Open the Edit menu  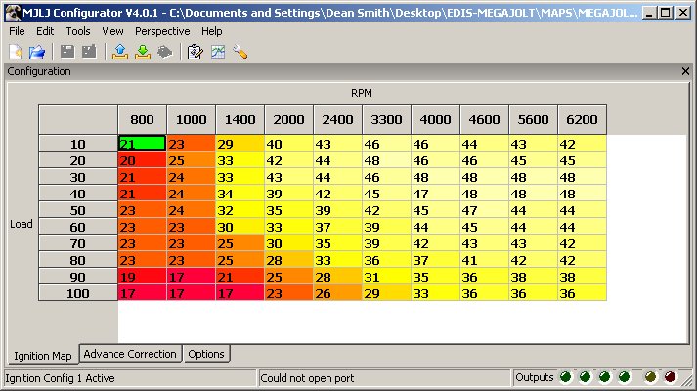[x=45, y=31]
